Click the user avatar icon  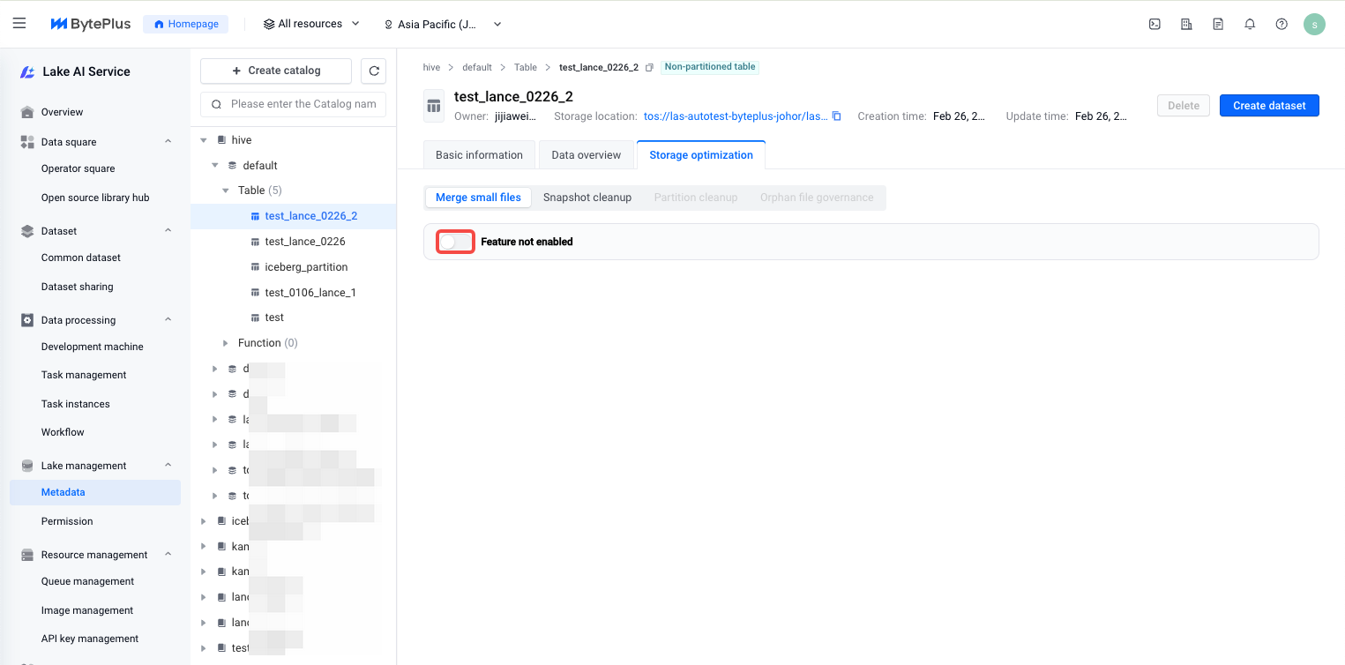pyautogui.click(x=1314, y=25)
